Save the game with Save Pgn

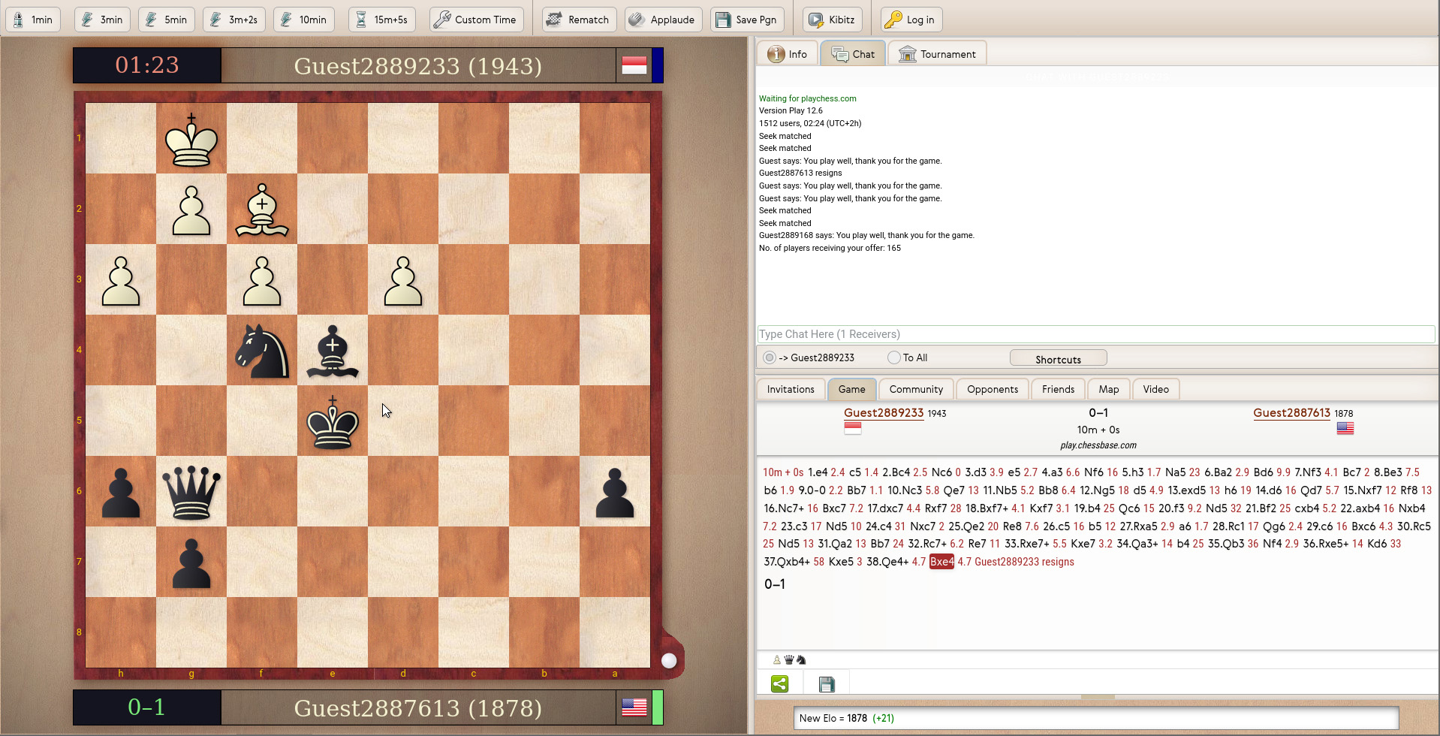(746, 20)
